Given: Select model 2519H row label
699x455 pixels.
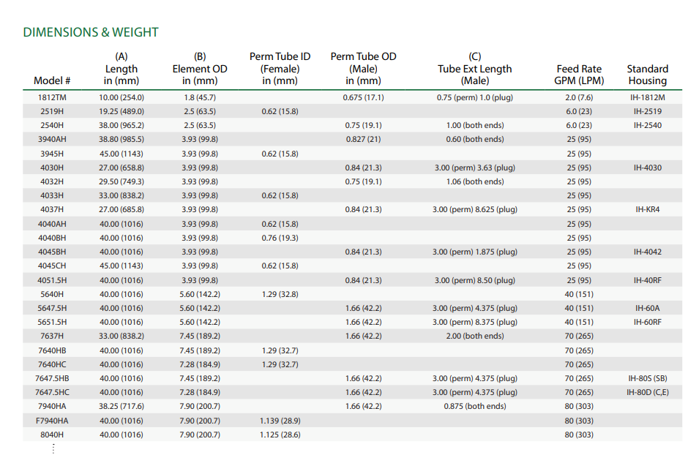Looking at the screenshot, I should [52, 111].
